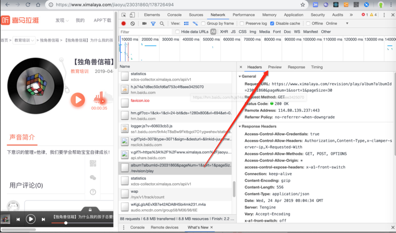Close the What's New drawer tab
This screenshot has width=396, height=233.
pos(212,227)
